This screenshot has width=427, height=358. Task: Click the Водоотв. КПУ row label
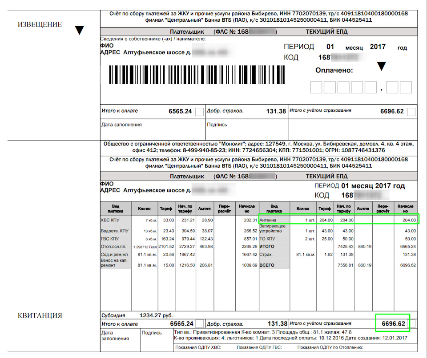114,231
